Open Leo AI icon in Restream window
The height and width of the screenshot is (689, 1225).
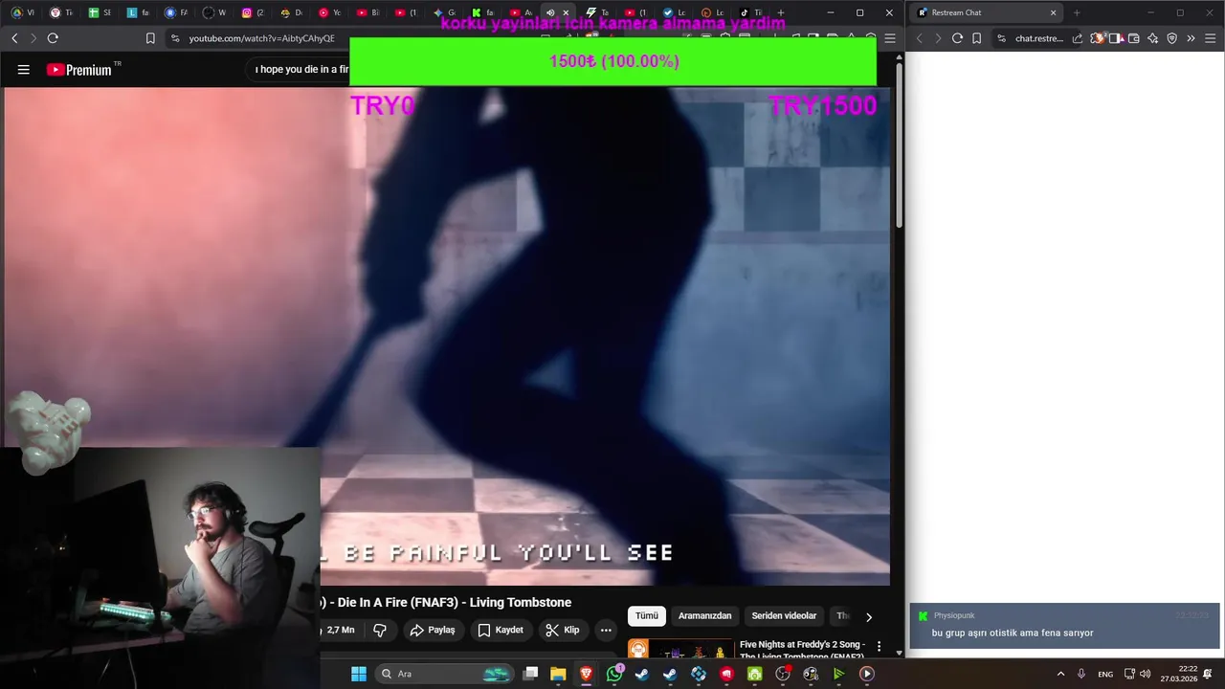click(x=1153, y=38)
